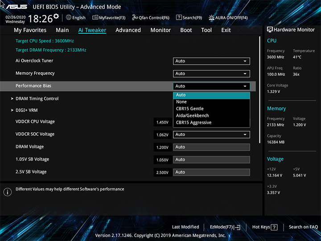
Task: Click the ASUS logo
Action: point(16,7)
